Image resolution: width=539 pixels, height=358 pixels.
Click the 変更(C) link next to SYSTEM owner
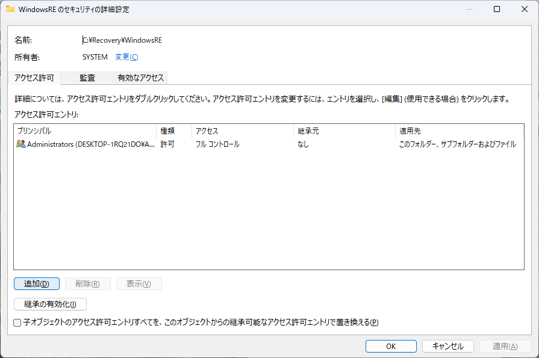126,57
